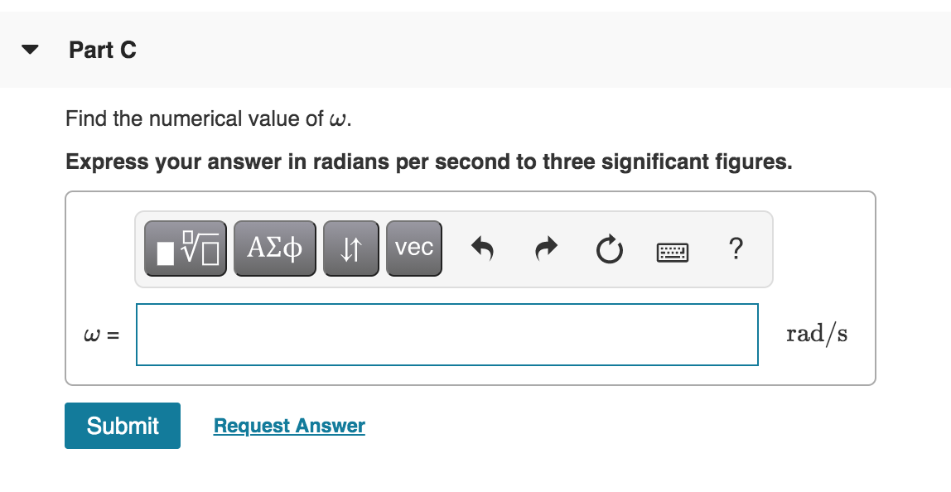The width and height of the screenshot is (951, 492).
Task: Submit the omega answer
Action: point(122,425)
